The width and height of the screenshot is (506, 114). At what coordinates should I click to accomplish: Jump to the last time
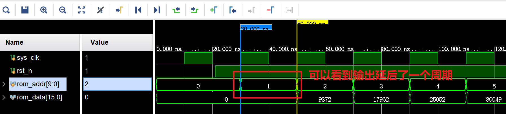pos(157,10)
